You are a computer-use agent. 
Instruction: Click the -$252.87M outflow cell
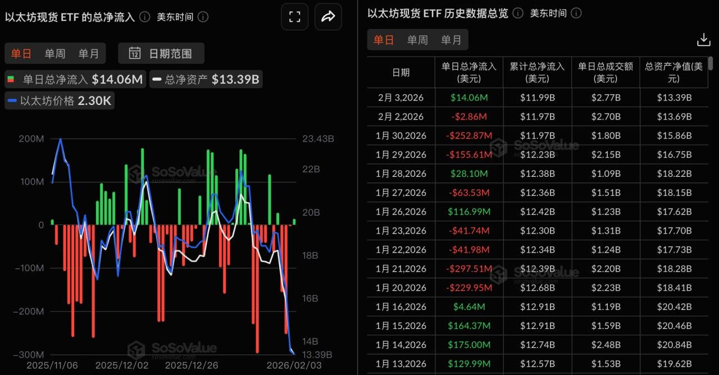(x=469, y=136)
